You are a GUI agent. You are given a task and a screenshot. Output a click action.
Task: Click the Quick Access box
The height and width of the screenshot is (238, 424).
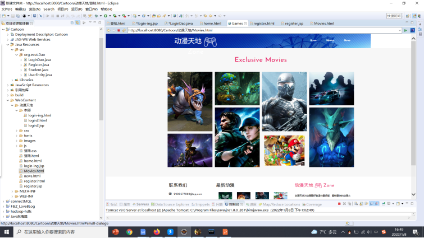pyautogui.click(x=394, y=16)
